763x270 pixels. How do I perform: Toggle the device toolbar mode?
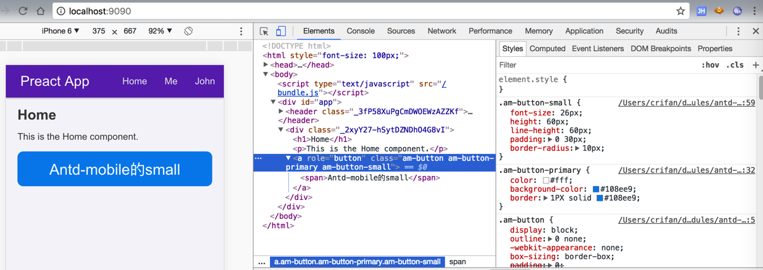pyautogui.click(x=281, y=31)
